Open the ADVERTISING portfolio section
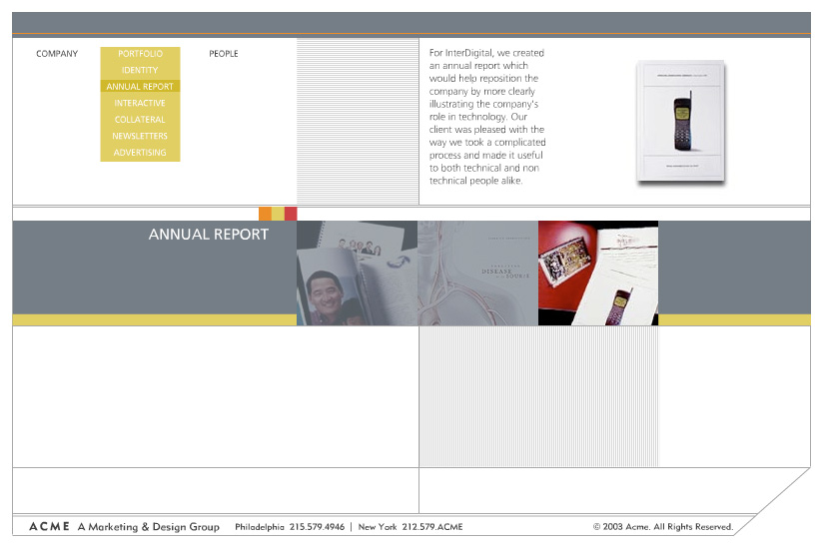 click(x=140, y=153)
